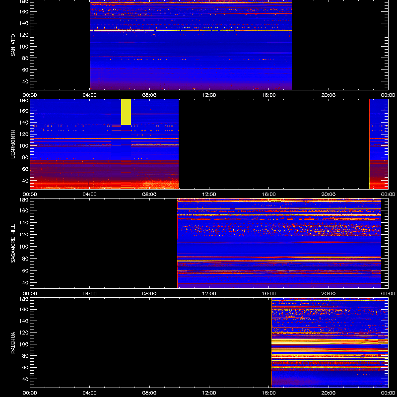
Task: Click the 60 frequency label on San Vito axis
Action: 25,70
